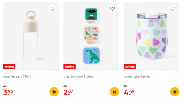The image size is (184, 104).
Task: Click the korting badge on waterfles
Action: pyautogui.click(x=9, y=67)
